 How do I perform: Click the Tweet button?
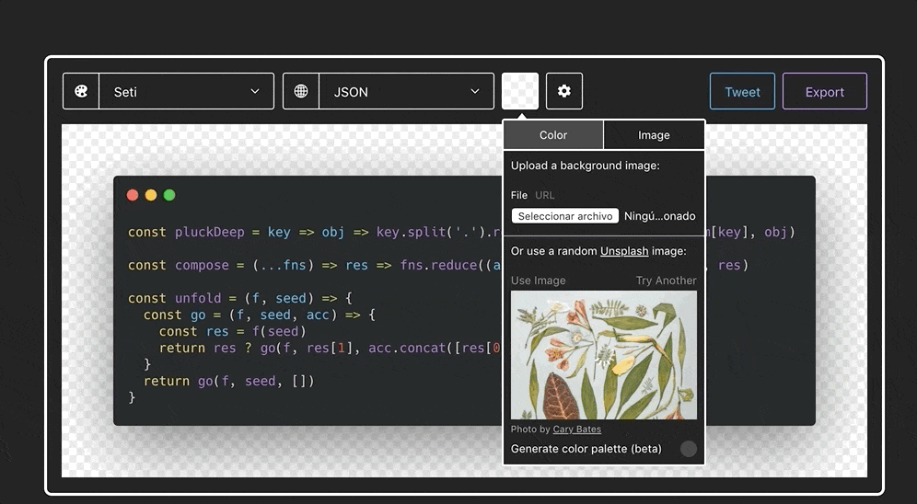coord(742,91)
